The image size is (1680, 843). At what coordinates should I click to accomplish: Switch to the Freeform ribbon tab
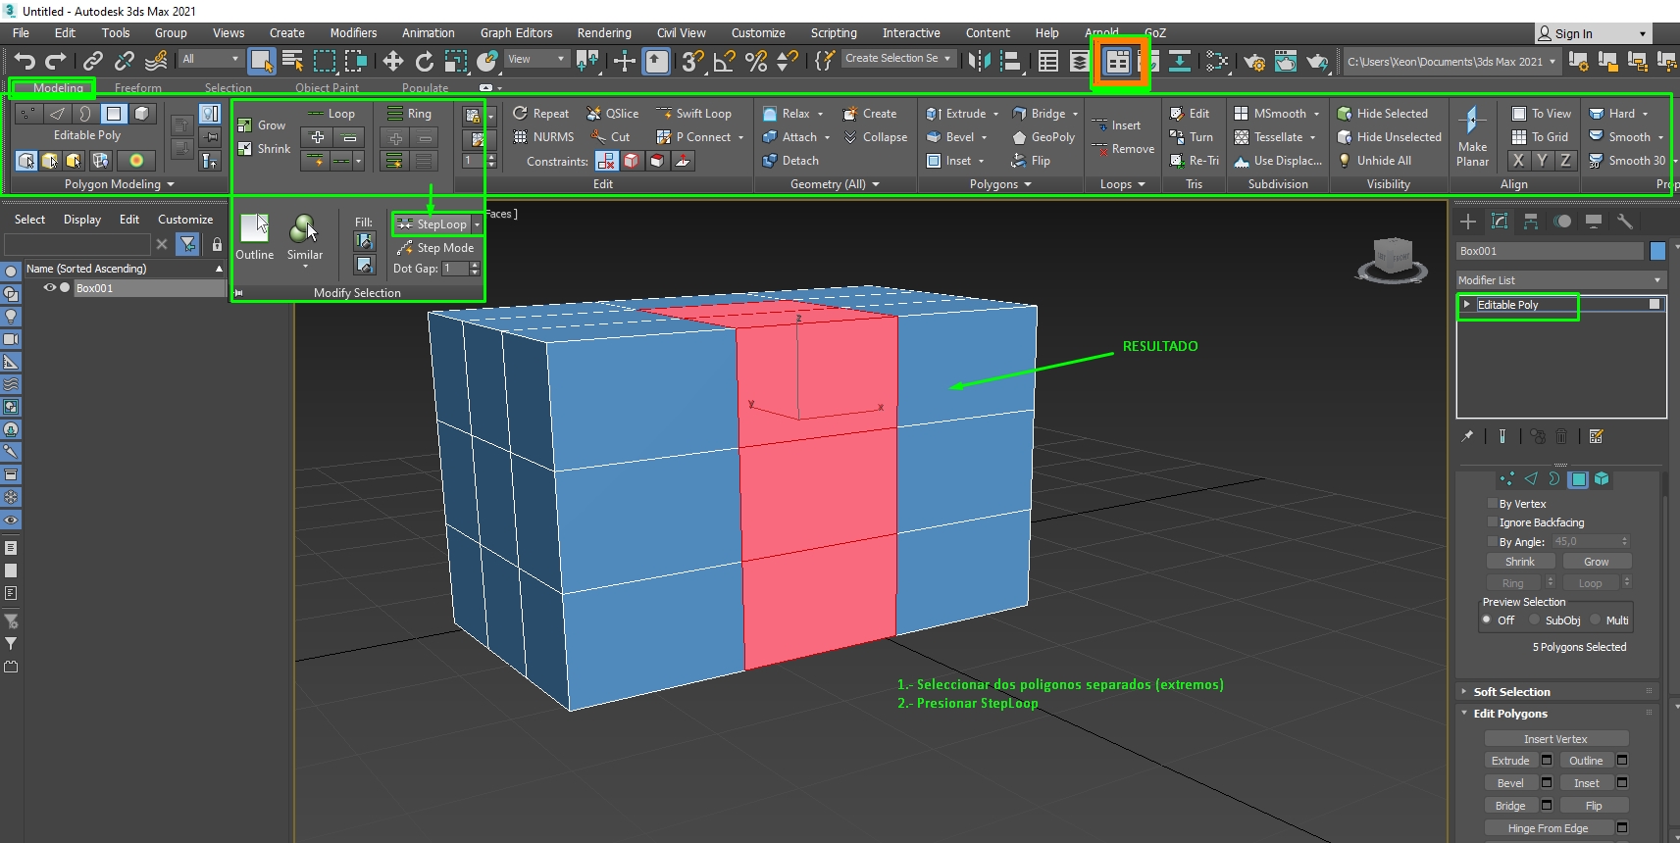pyautogui.click(x=138, y=88)
